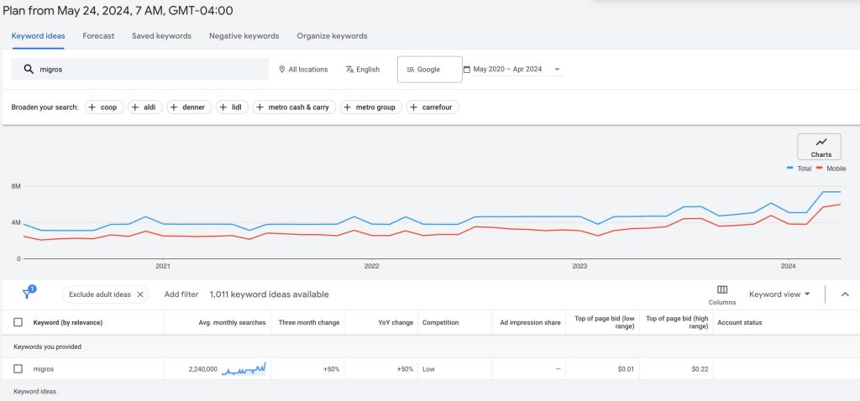Sort by Top of page bid (high range)
The height and width of the screenshot is (401, 860).
point(678,322)
